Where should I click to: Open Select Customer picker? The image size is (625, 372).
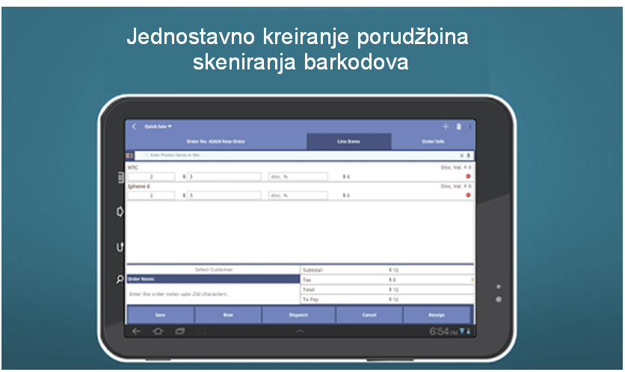[x=213, y=269]
